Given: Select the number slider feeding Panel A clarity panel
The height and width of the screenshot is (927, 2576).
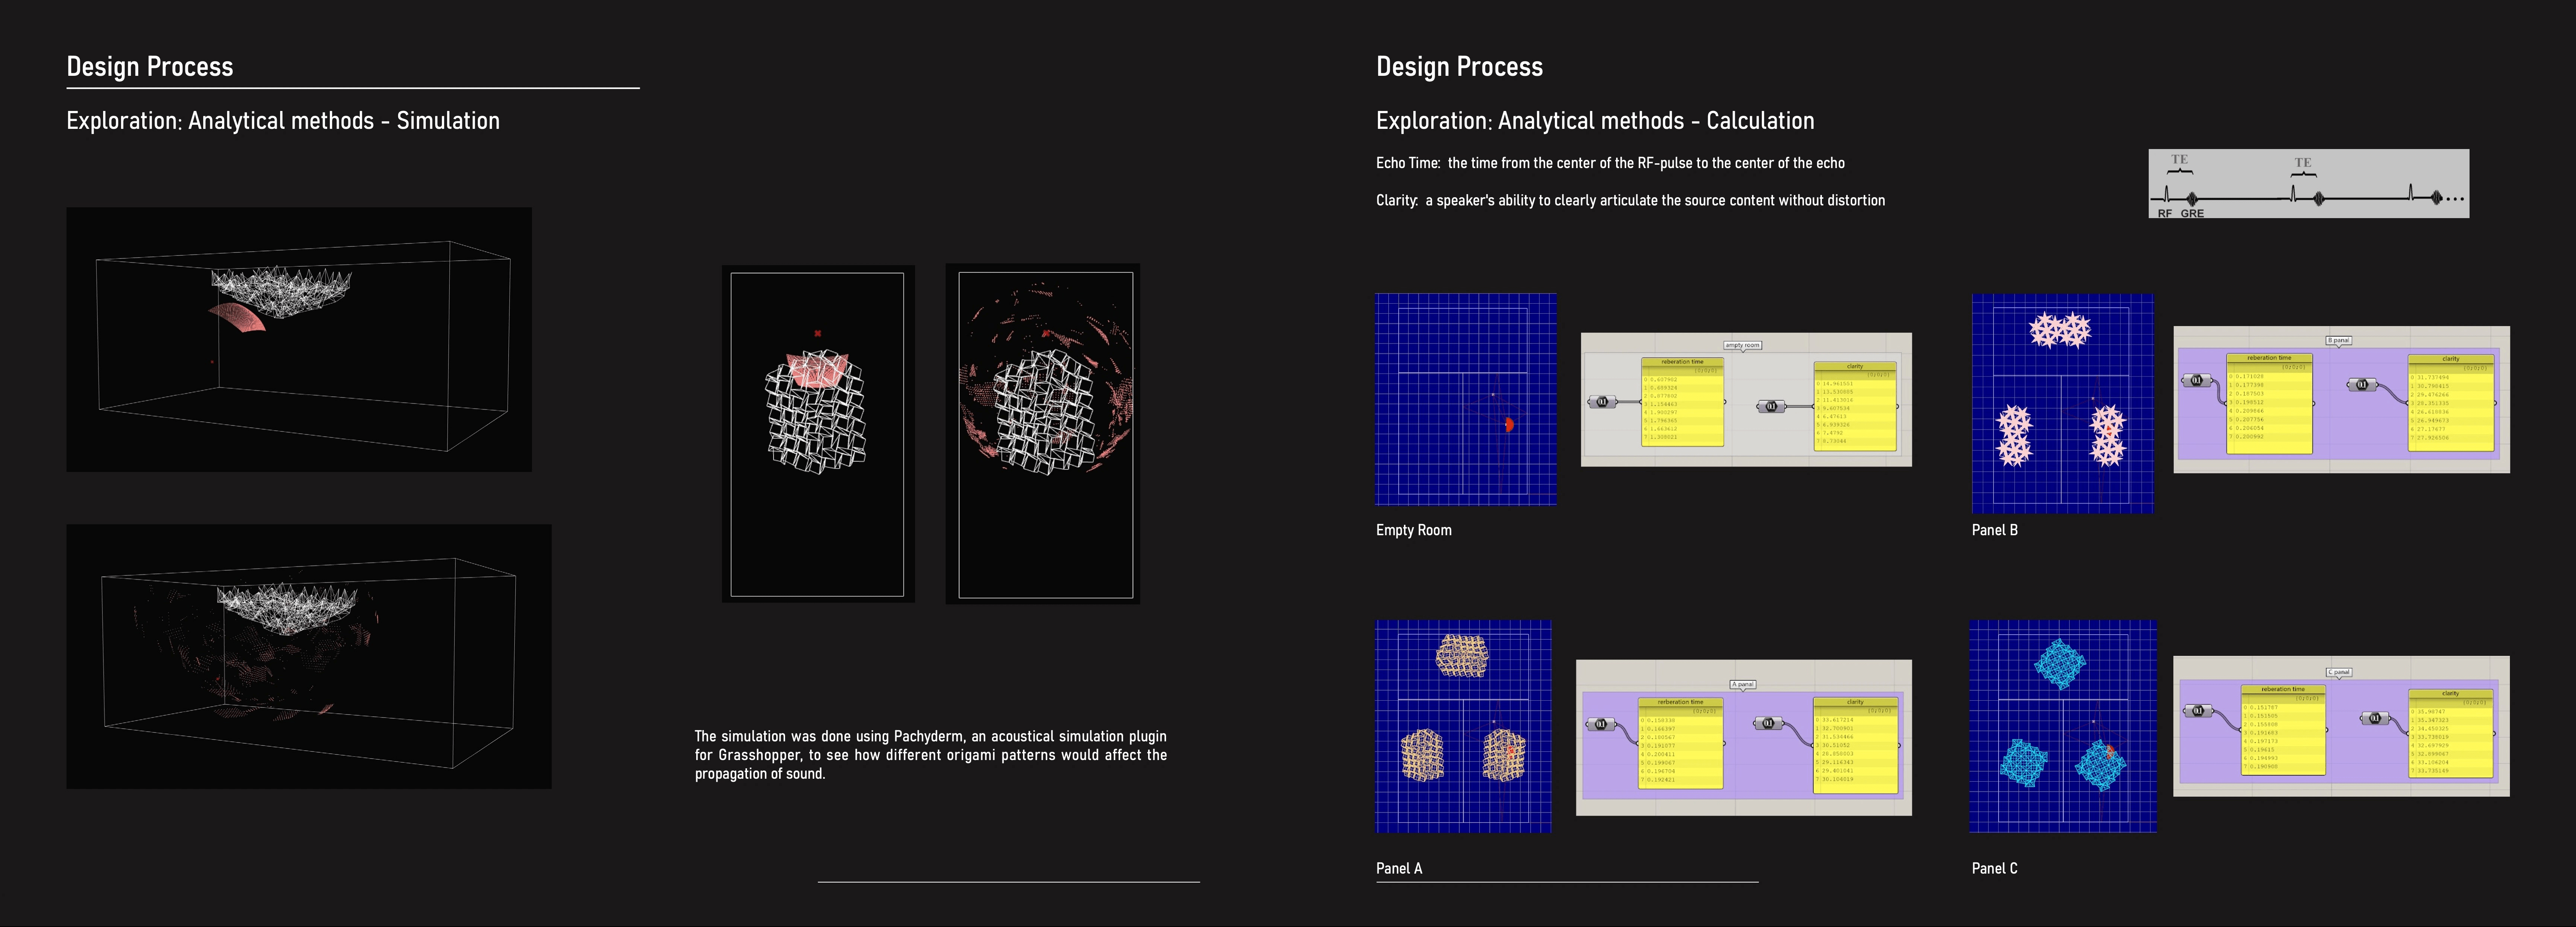Looking at the screenshot, I should click(1768, 723).
